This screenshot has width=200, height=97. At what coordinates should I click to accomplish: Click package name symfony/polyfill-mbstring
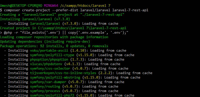click(55, 78)
